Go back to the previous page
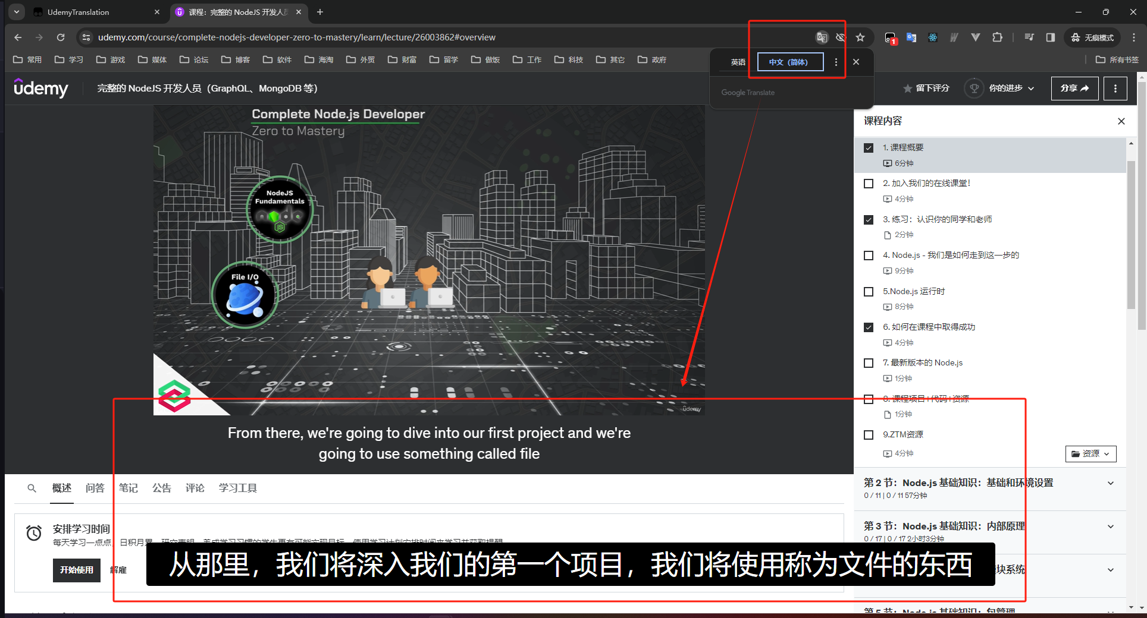This screenshot has height=618, width=1147. tap(18, 37)
